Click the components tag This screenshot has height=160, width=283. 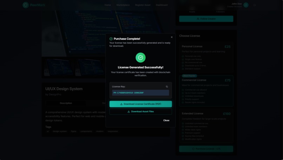pyautogui.click(x=86, y=131)
